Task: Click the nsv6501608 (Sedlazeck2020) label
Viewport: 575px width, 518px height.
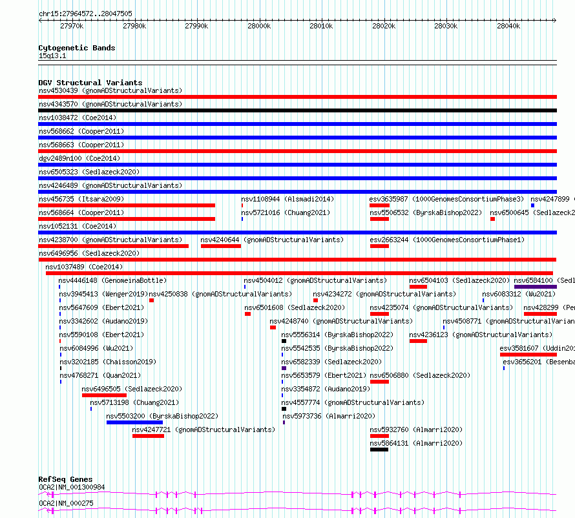Action: click(x=295, y=307)
